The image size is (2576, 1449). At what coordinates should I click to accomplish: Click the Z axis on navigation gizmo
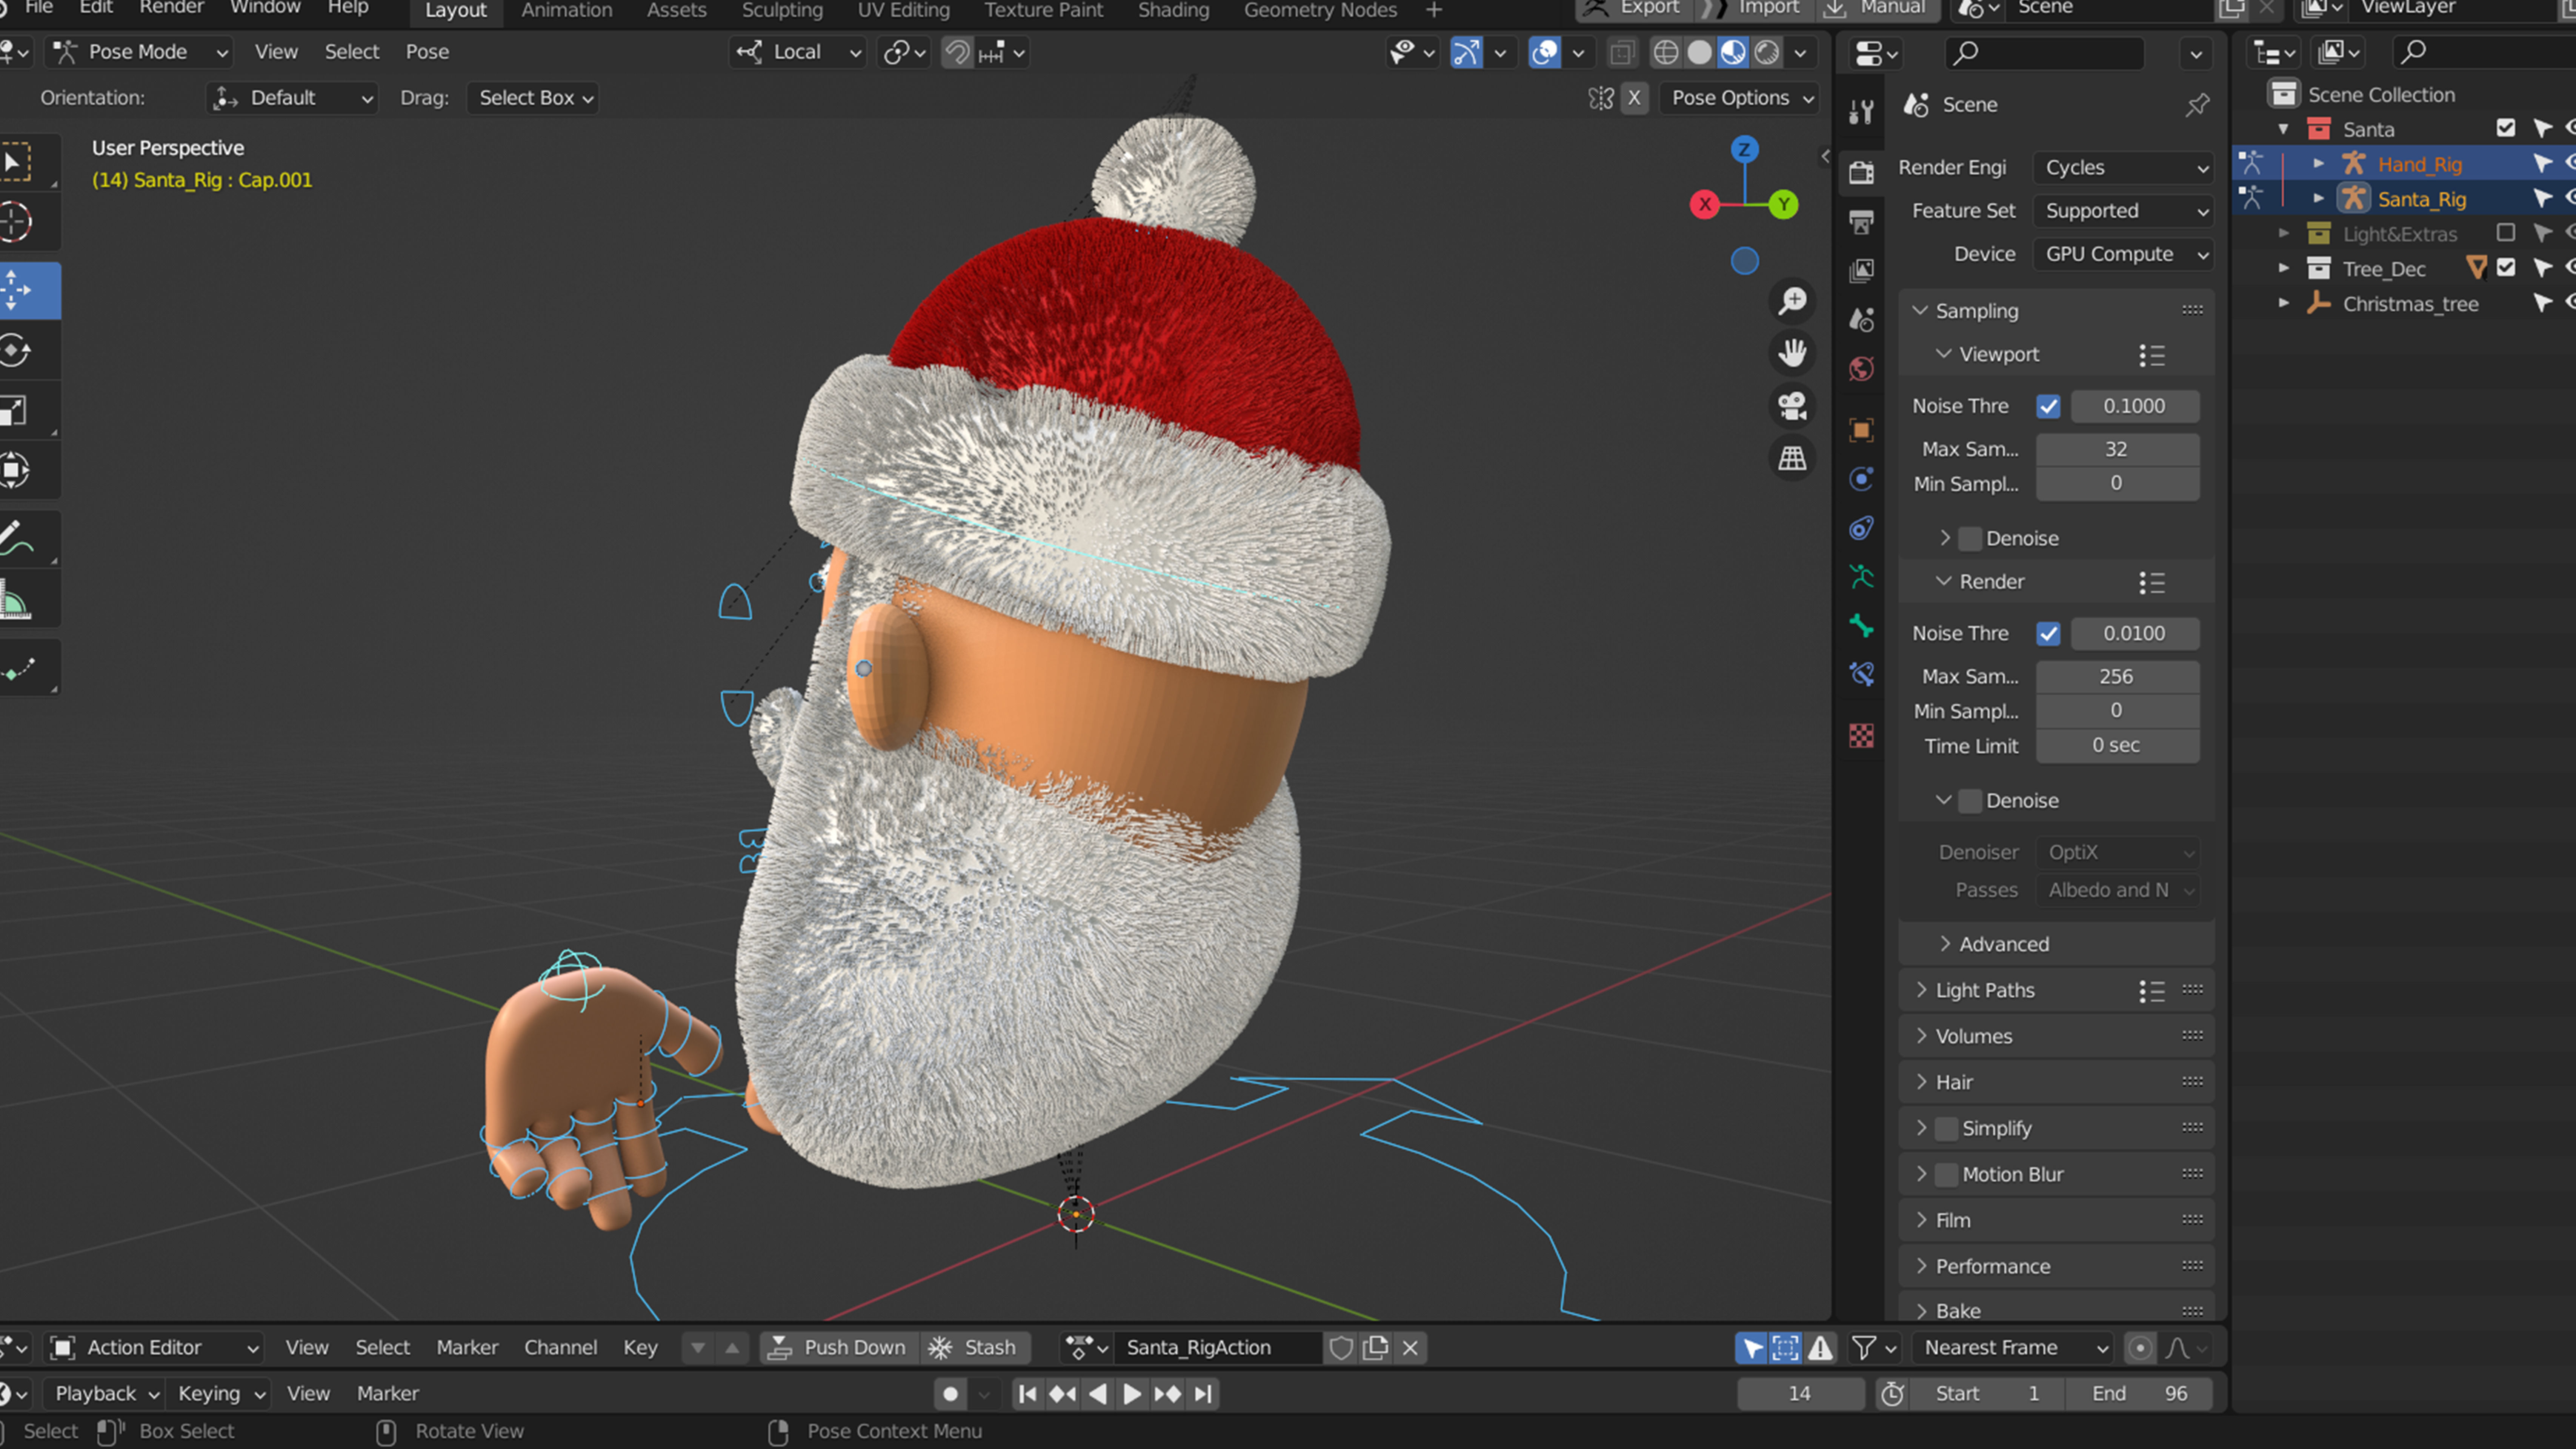pos(1744,150)
